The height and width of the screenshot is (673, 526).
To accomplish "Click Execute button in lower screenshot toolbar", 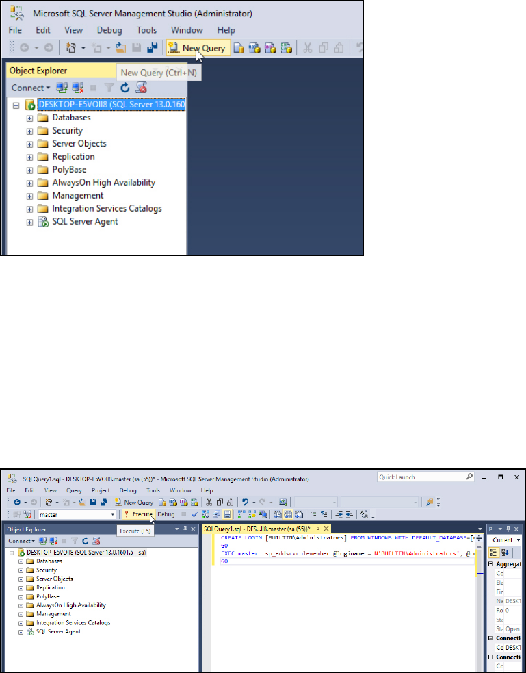I will tap(138, 514).
